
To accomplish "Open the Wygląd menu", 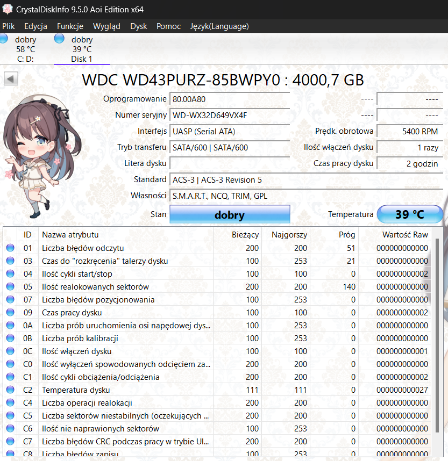I will (106, 26).
